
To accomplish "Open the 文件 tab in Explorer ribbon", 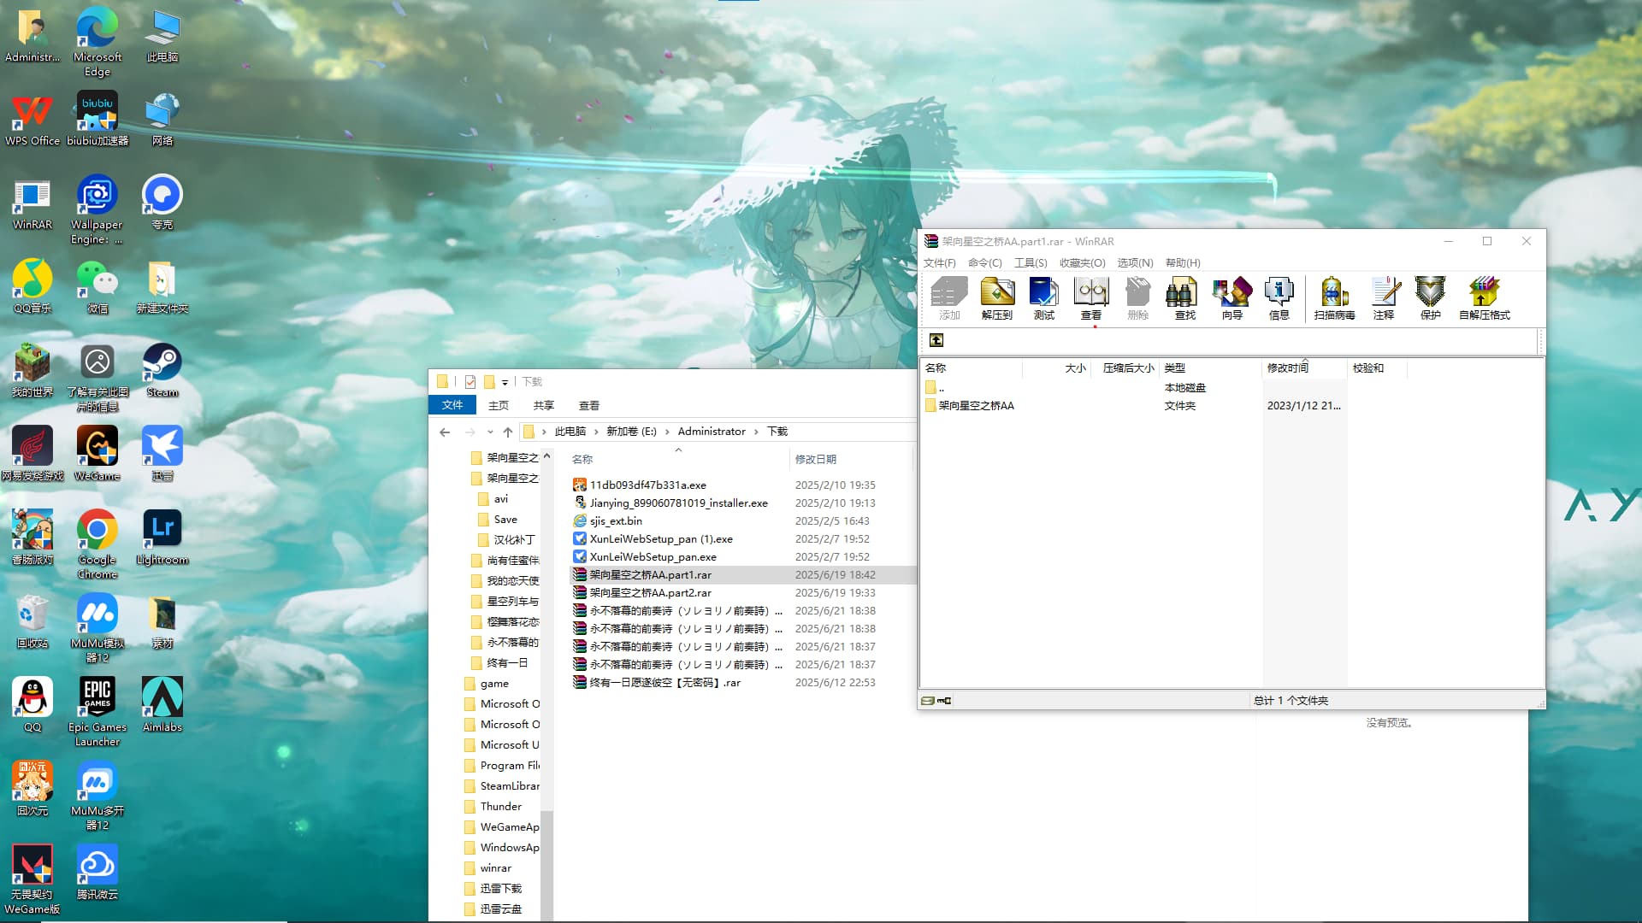I will click(452, 405).
